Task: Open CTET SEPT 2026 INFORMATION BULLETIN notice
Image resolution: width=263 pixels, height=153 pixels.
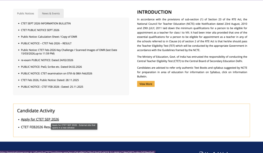Action: click(46, 23)
